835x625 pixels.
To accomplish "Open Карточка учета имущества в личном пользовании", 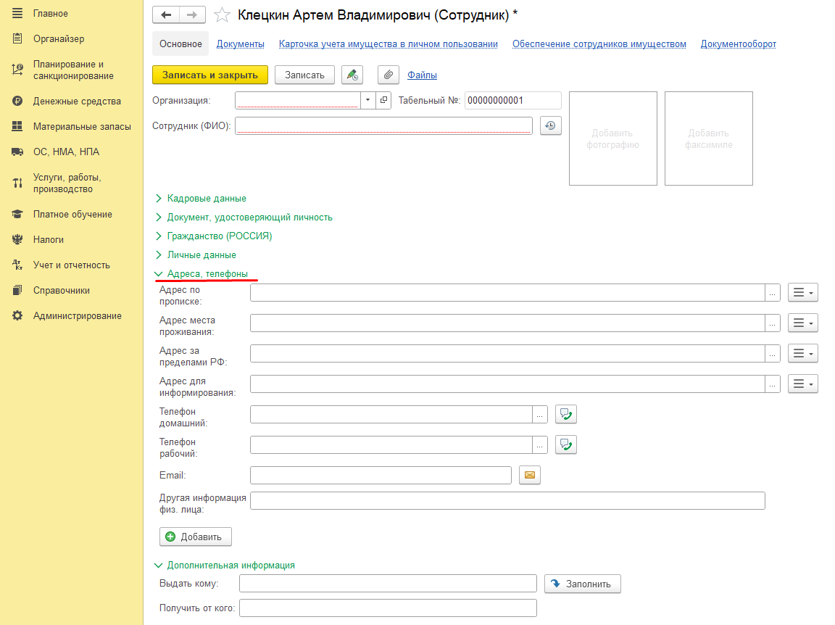I will tap(389, 44).
